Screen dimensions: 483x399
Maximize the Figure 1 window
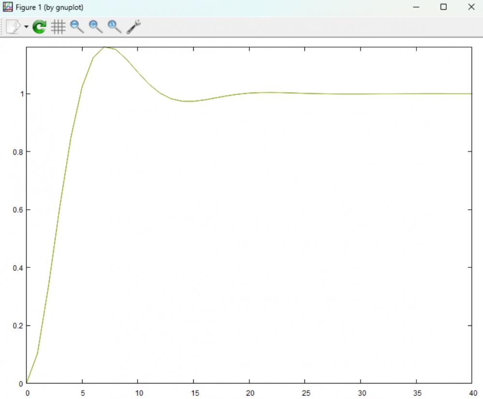click(443, 7)
